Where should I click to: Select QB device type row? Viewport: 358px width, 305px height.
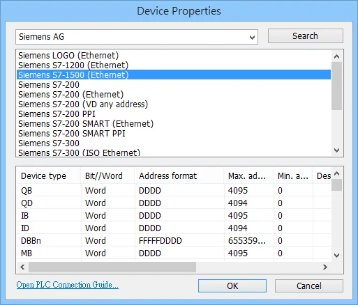click(x=174, y=191)
